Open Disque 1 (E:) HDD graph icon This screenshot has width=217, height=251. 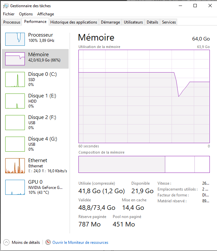pos(15,101)
